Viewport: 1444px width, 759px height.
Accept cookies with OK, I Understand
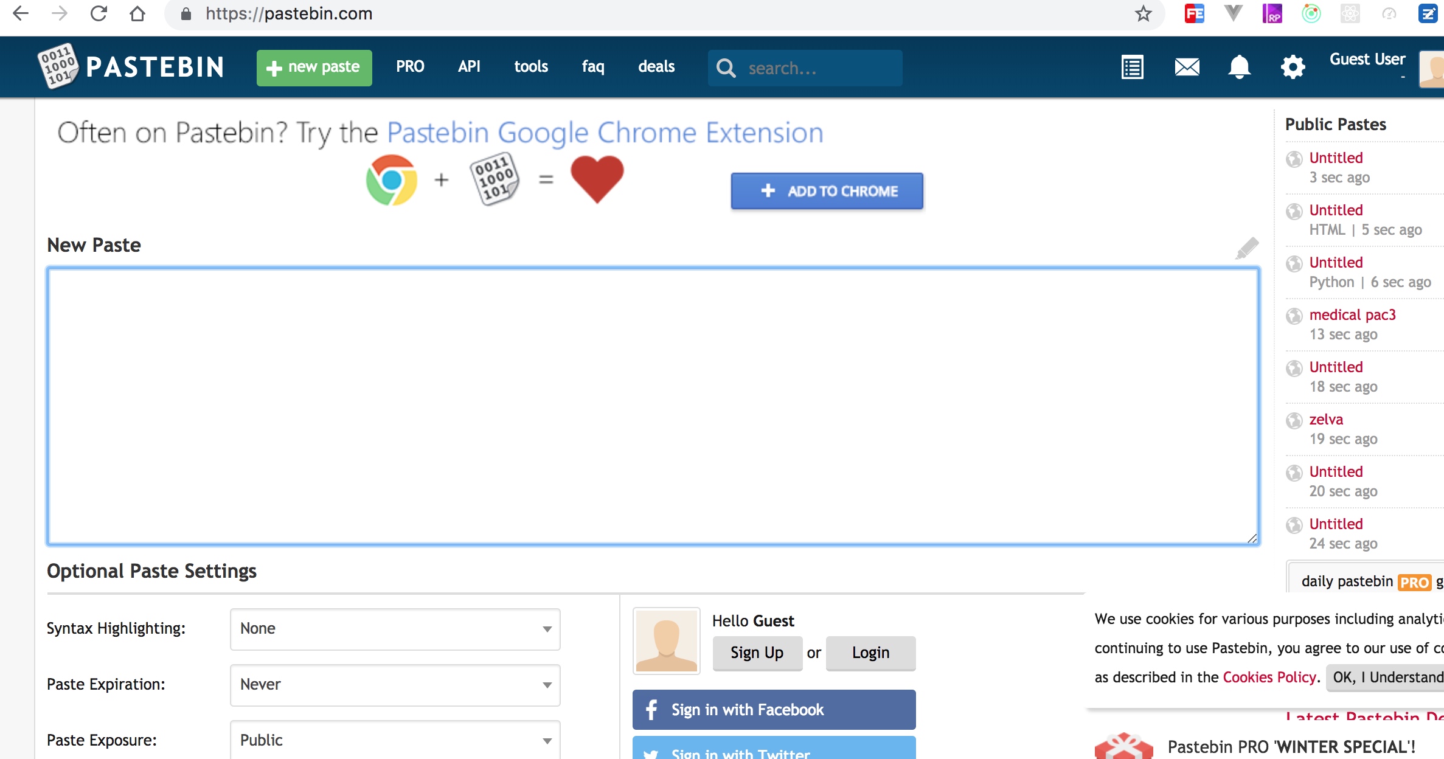(x=1386, y=678)
